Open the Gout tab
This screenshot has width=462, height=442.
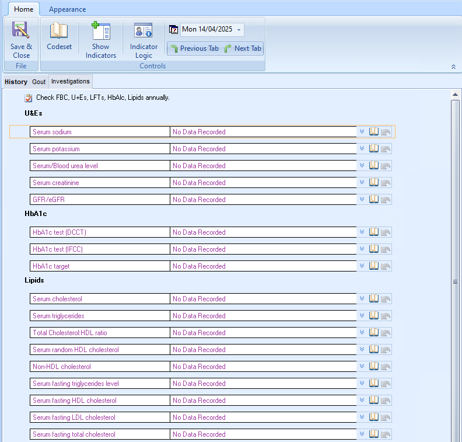point(39,82)
